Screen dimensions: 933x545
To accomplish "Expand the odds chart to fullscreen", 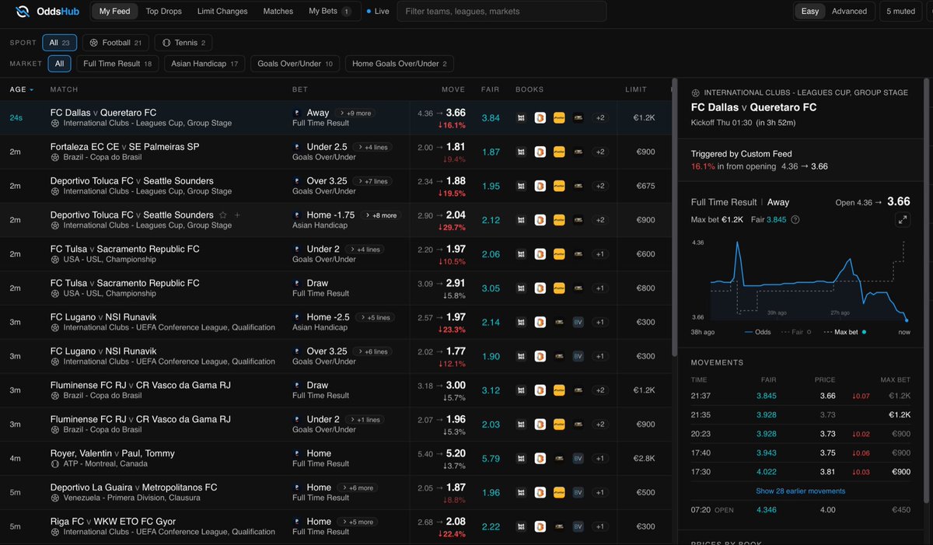I will [903, 220].
